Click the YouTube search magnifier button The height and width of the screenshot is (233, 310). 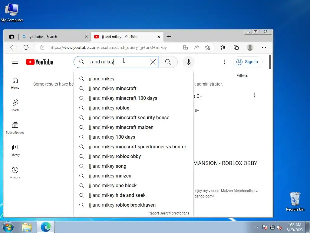coord(168,62)
